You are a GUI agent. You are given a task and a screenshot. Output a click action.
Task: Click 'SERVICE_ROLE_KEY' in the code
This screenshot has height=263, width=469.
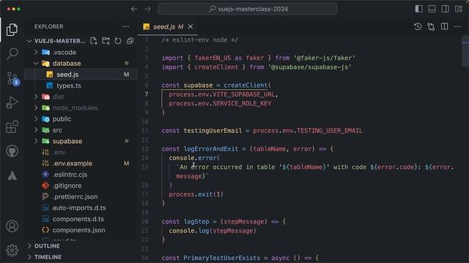click(242, 104)
